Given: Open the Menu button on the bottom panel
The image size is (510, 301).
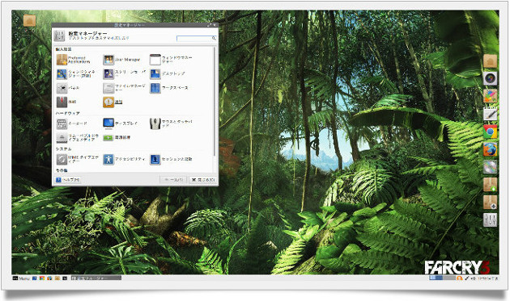Looking at the screenshot, I should pyautogui.click(x=21, y=278).
